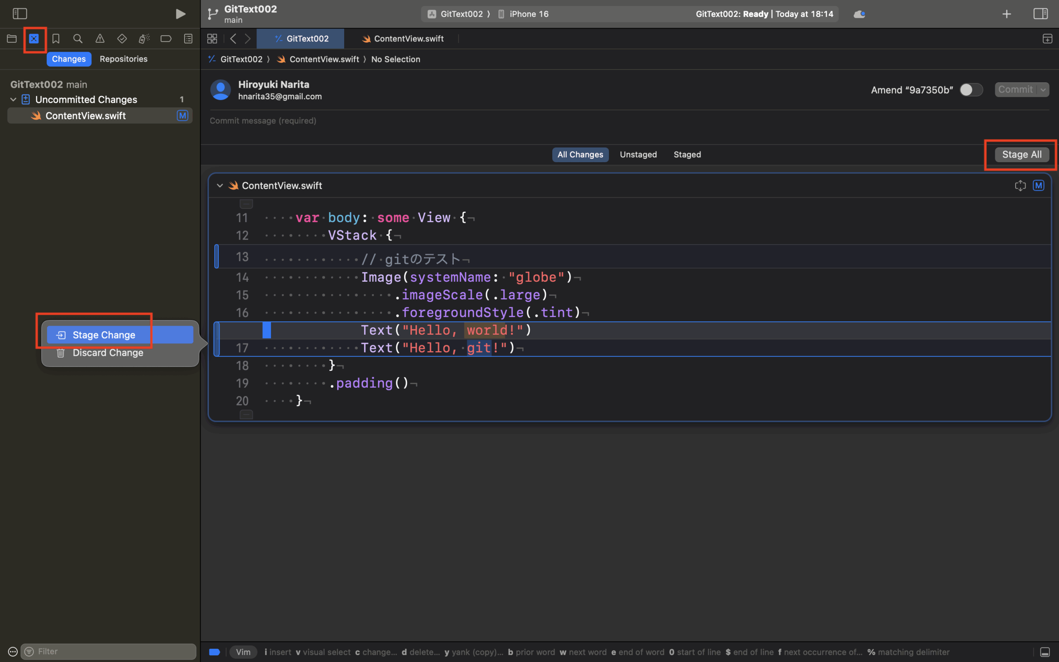Click the Stage All button
Image resolution: width=1059 pixels, height=662 pixels.
1022,155
